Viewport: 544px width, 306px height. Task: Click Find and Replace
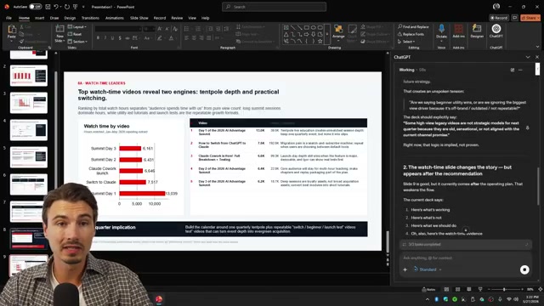click(413, 26)
